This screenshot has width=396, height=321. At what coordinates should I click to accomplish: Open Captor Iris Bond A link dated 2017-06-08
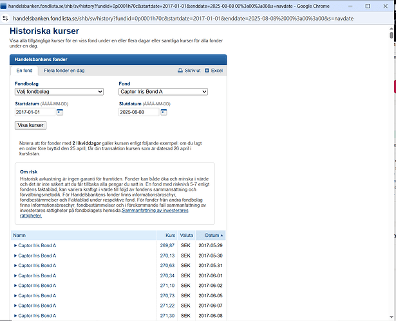coord(37,315)
